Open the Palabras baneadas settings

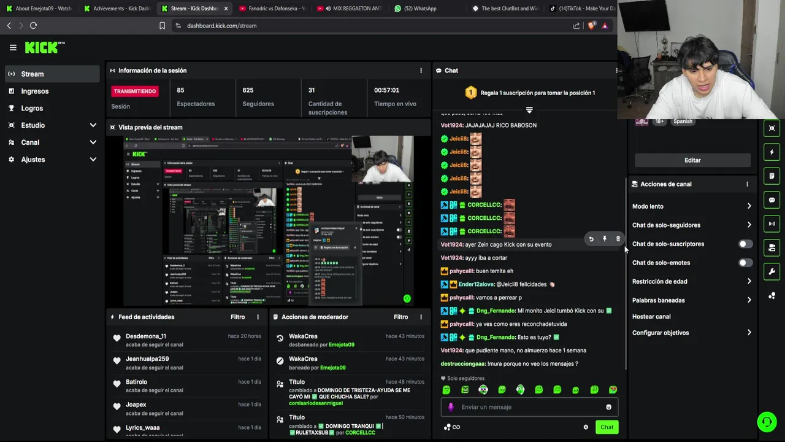[x=692, y=300]
